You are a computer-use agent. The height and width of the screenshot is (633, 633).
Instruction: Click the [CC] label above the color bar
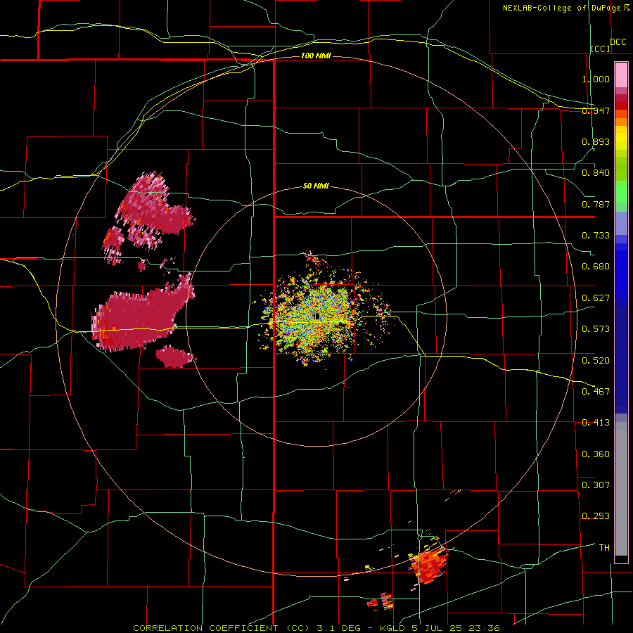601,49
